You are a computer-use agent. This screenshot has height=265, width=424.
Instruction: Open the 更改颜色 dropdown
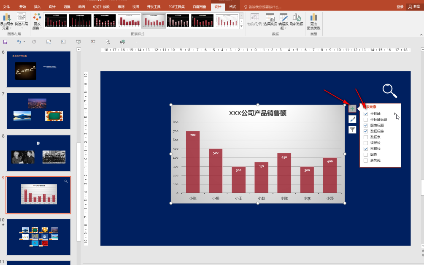[x=37, y=21]
